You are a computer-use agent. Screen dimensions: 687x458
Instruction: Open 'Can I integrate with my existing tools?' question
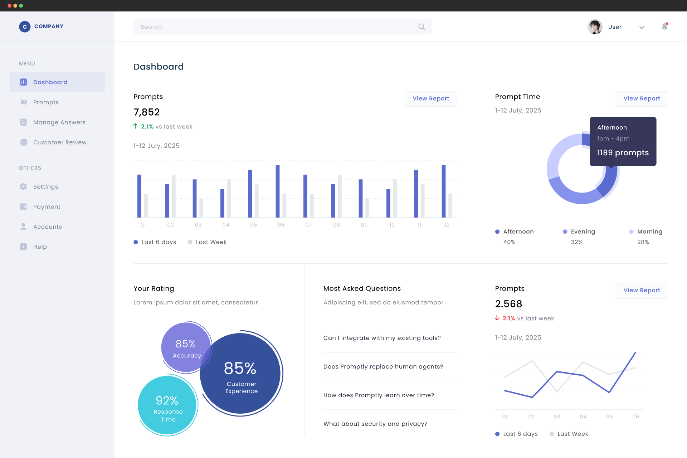tap(382, 338)
